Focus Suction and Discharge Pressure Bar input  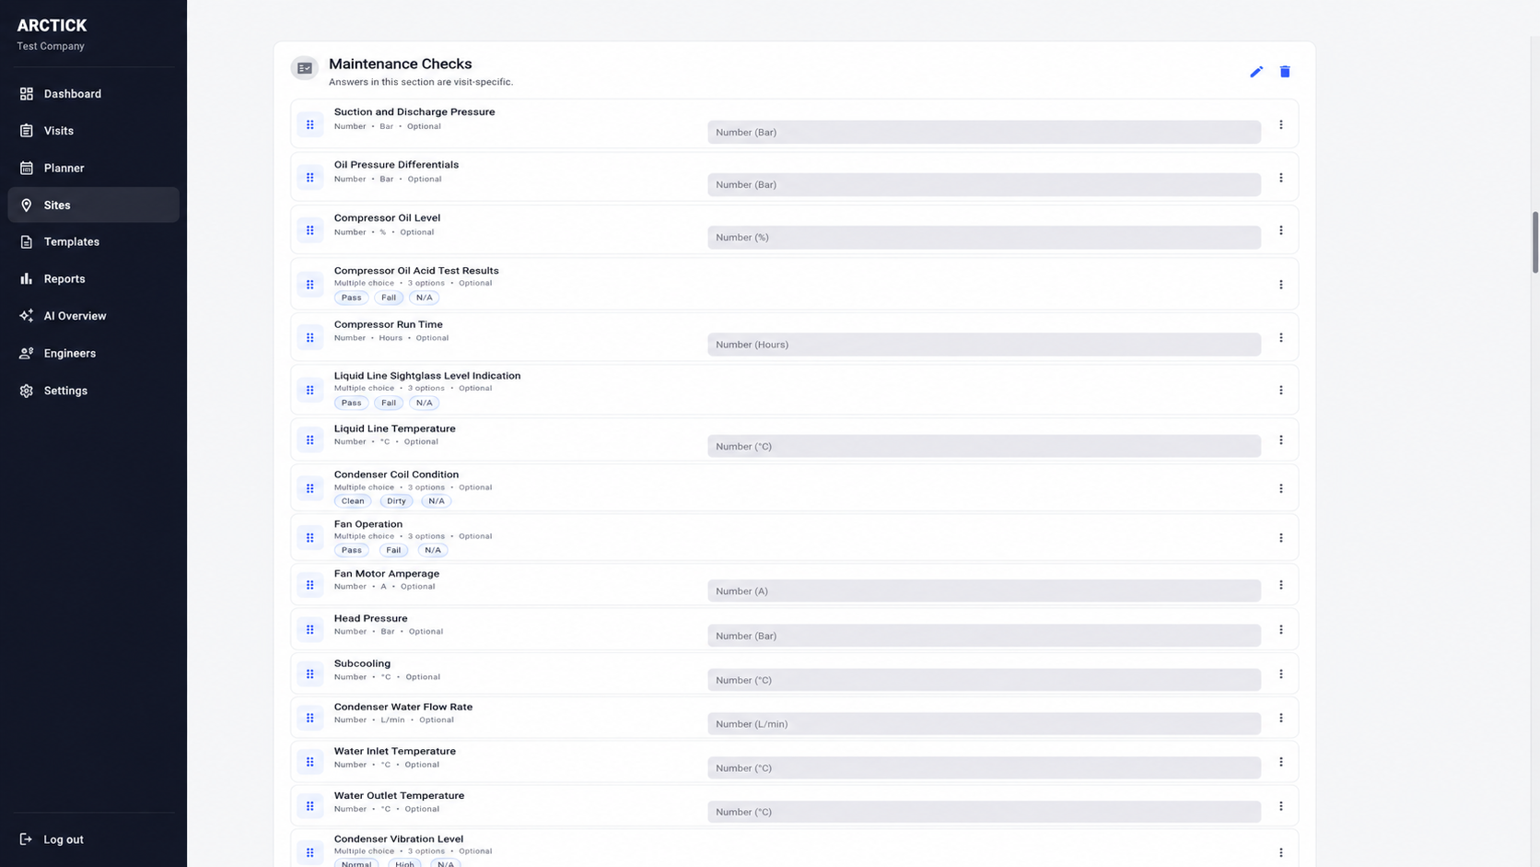[984, 132]
